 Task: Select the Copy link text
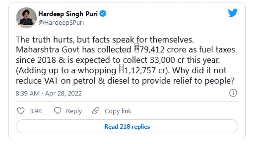coord(118,111)
